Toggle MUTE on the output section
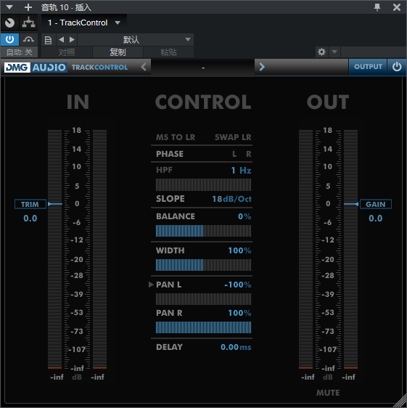This screenshot has height=408, width=407. point(328,393)
